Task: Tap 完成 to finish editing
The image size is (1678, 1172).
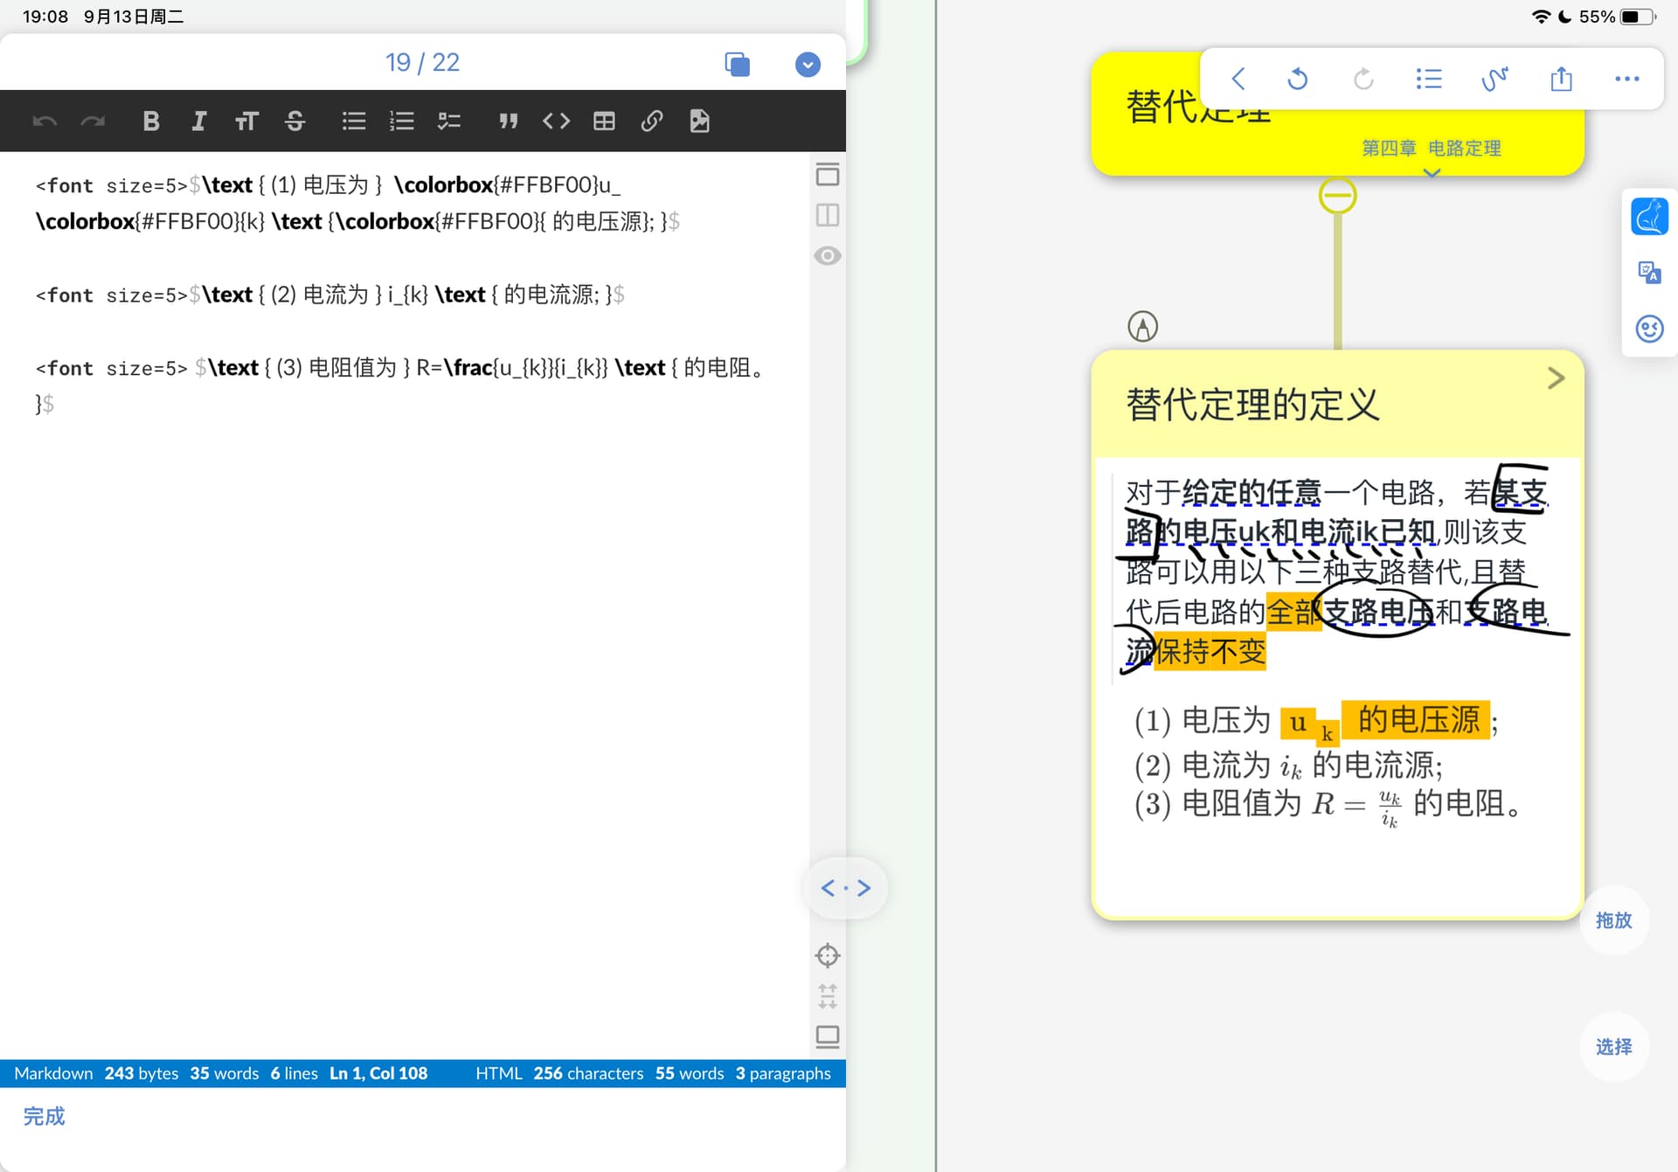Action: pos(44,1116)
